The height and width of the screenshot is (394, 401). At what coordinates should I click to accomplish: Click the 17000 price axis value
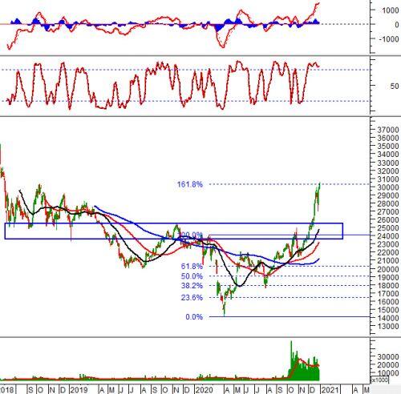387,294
